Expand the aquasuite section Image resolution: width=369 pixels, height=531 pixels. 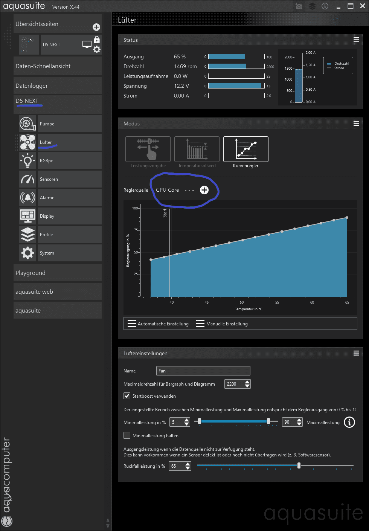click(58, 310)
